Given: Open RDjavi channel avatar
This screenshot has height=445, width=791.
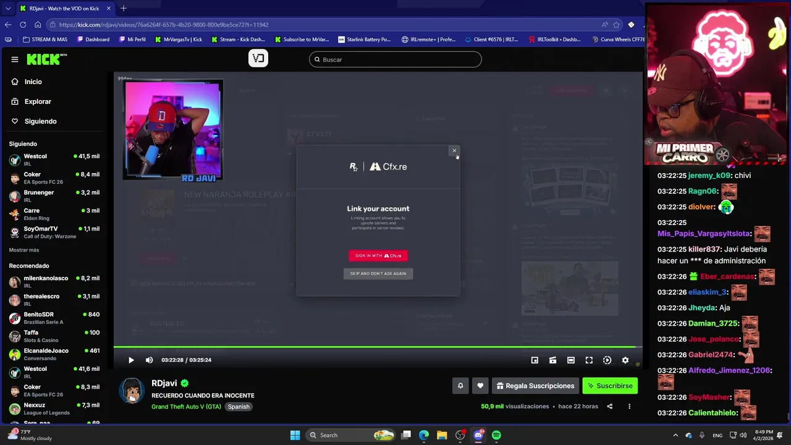Looking at the screenshot, I should pyautogui.click(x=132, y=391).
